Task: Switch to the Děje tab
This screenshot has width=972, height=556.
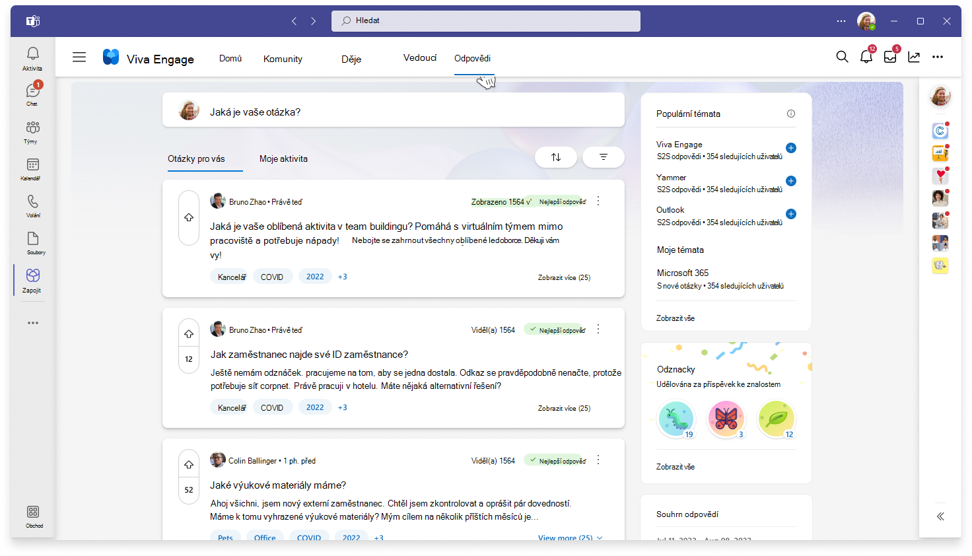Action: [x=351, y=59]
